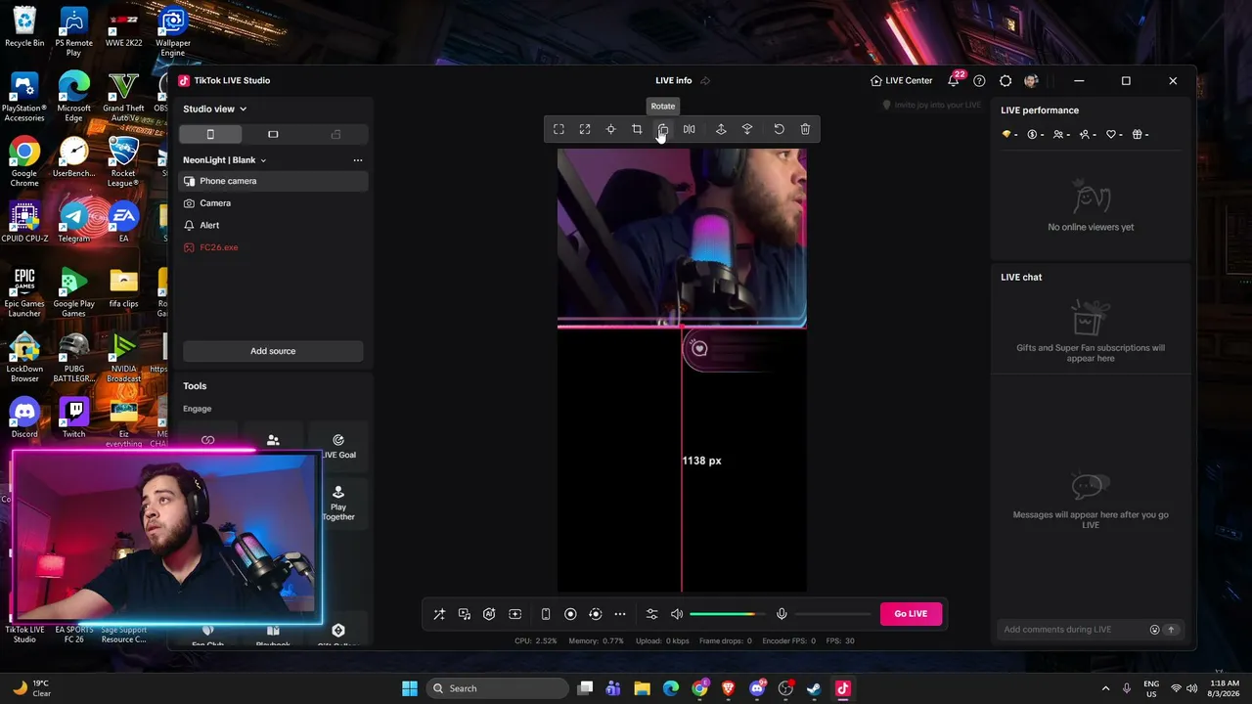Open the link tool under Engage
Screen dimensions: 1252x704
click(207, 441)
